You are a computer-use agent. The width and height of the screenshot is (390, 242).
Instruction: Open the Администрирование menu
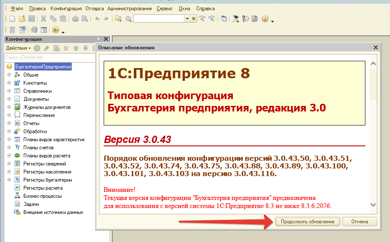[x=129, y=9]
